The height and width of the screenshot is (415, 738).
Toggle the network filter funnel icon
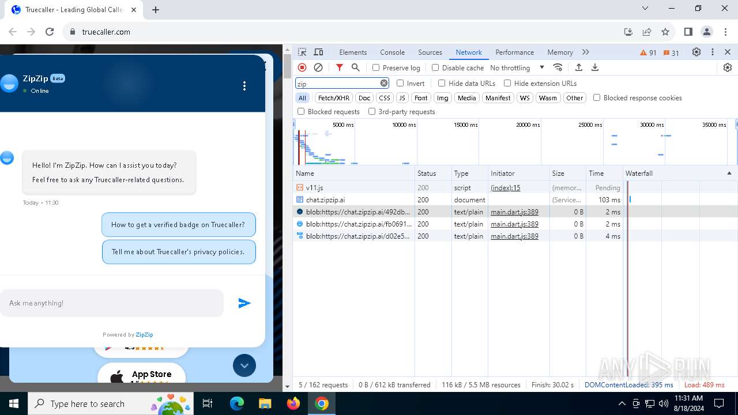[x=340, y=67]
